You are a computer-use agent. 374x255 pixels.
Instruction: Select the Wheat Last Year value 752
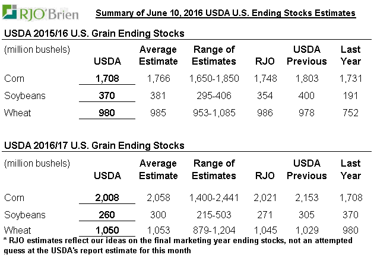coord(350,112)
